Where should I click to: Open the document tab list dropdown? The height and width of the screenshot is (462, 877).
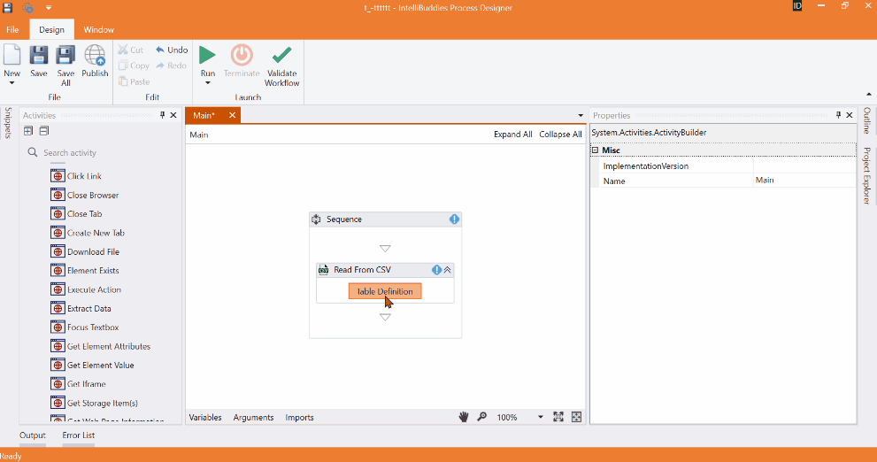(581, 116)
